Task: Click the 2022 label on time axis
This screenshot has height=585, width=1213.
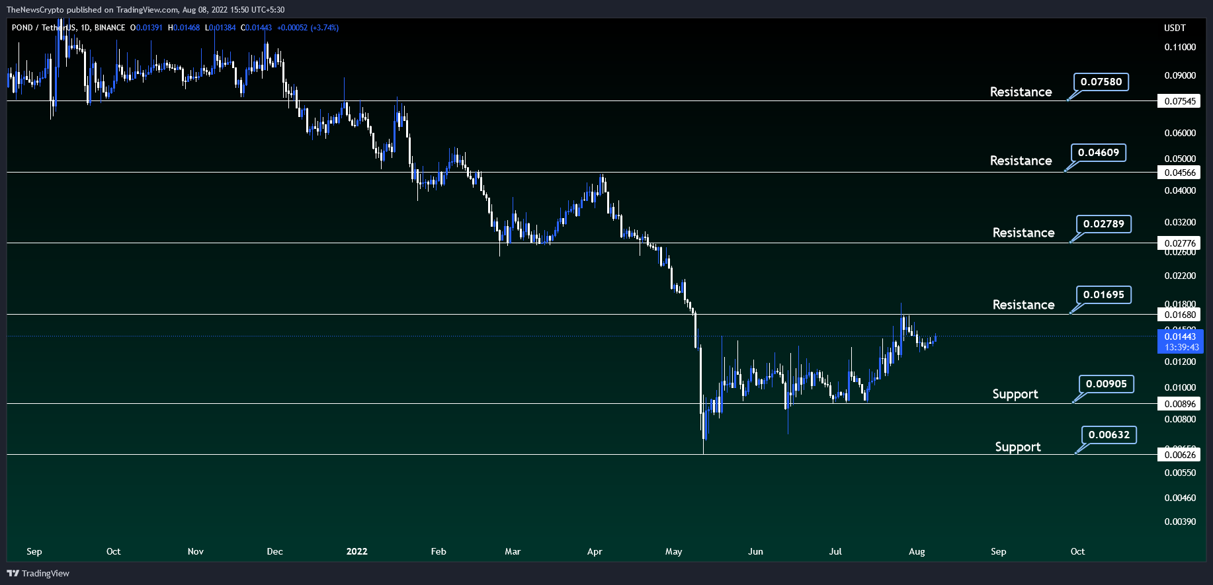Action: [x=356, y=551]
